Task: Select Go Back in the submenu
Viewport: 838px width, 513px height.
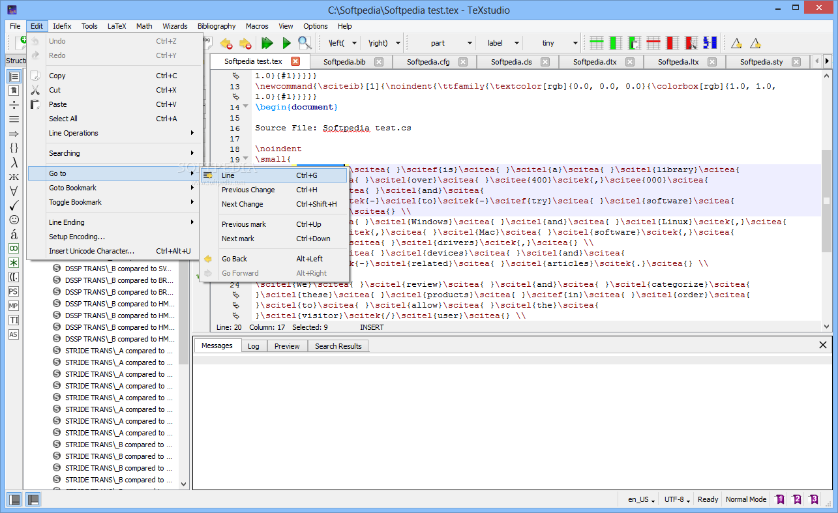Action: [273, 259]
